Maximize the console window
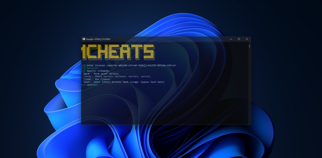Image resolution: width=322 pixels, height=158 pixels. coord(239,39)
